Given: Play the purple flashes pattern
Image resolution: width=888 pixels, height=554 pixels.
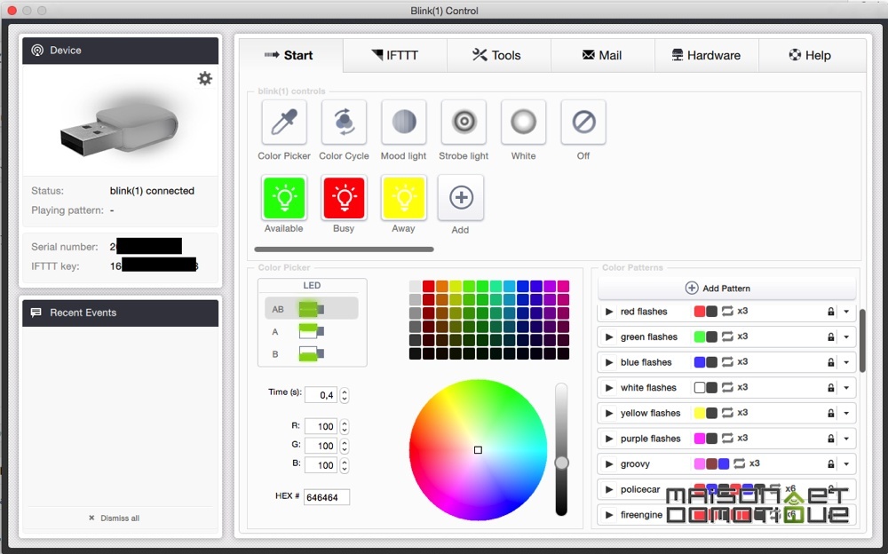Looking at the screenshot, I should [609, 439].
